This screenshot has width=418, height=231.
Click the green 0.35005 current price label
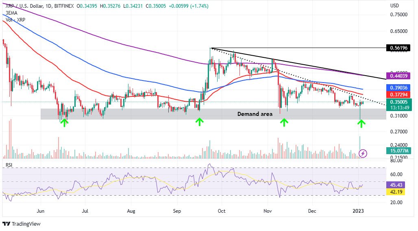click(x=398, y=102)
